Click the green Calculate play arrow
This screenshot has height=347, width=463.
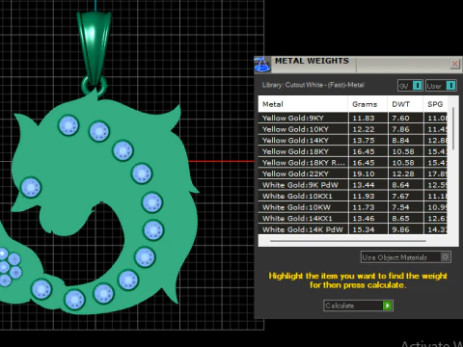tap(388, 306)
